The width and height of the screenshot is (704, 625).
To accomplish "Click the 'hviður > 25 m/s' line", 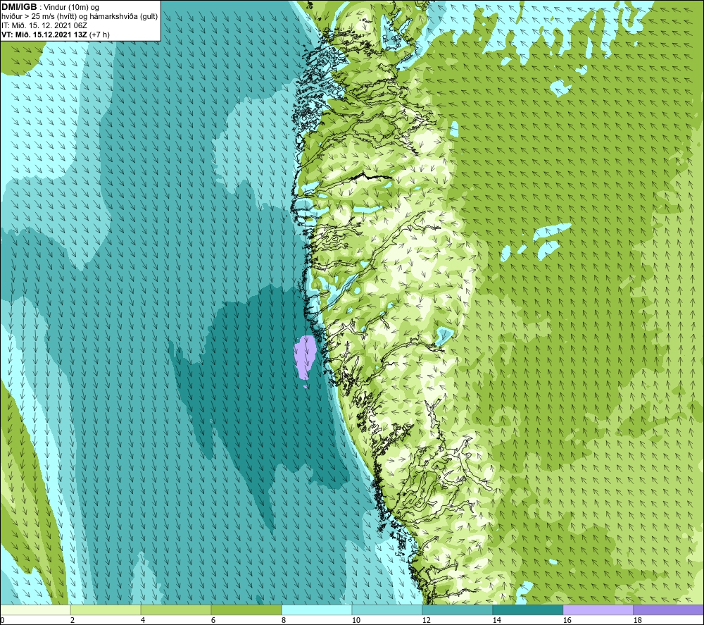I will point(80,16).
